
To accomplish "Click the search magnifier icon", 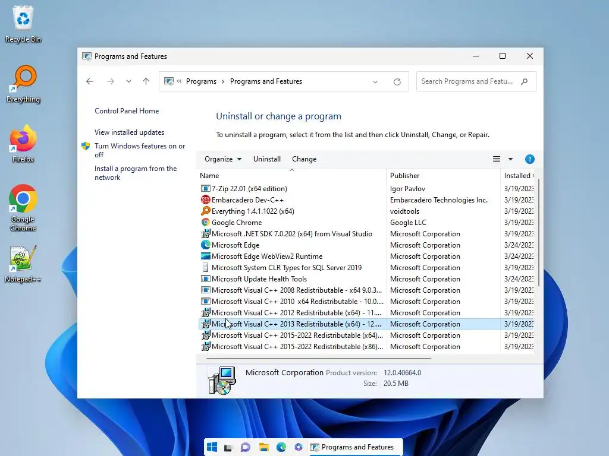I will (525, 81).
